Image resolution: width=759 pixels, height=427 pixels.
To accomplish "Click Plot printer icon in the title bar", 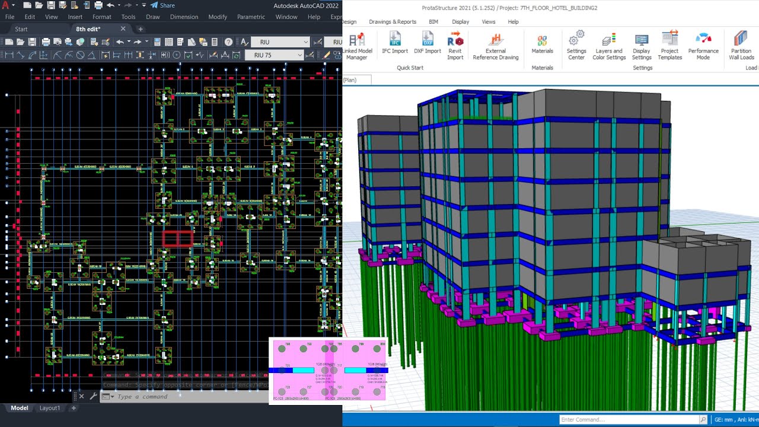I will tap(98, 5).
